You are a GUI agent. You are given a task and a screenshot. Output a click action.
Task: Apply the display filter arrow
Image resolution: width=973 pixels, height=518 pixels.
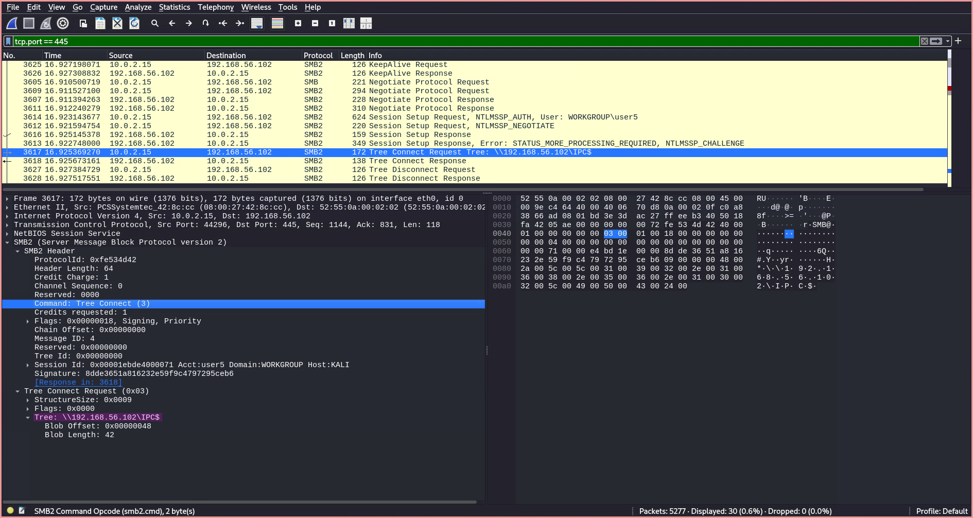pyautogui.click(x=936, y=41)
